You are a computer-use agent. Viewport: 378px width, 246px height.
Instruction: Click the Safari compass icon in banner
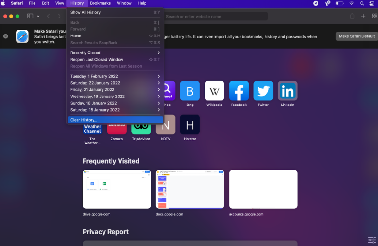22,36
